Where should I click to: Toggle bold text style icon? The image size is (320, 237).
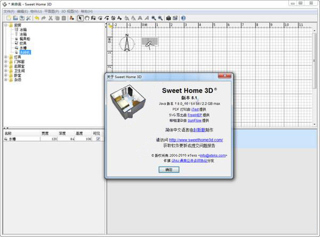140,18
